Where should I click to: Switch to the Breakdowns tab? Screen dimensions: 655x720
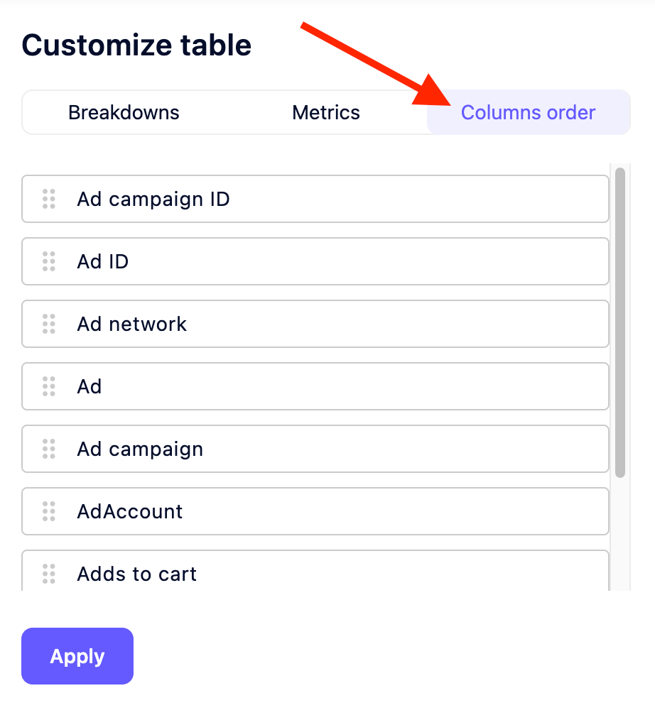(124, 112)
